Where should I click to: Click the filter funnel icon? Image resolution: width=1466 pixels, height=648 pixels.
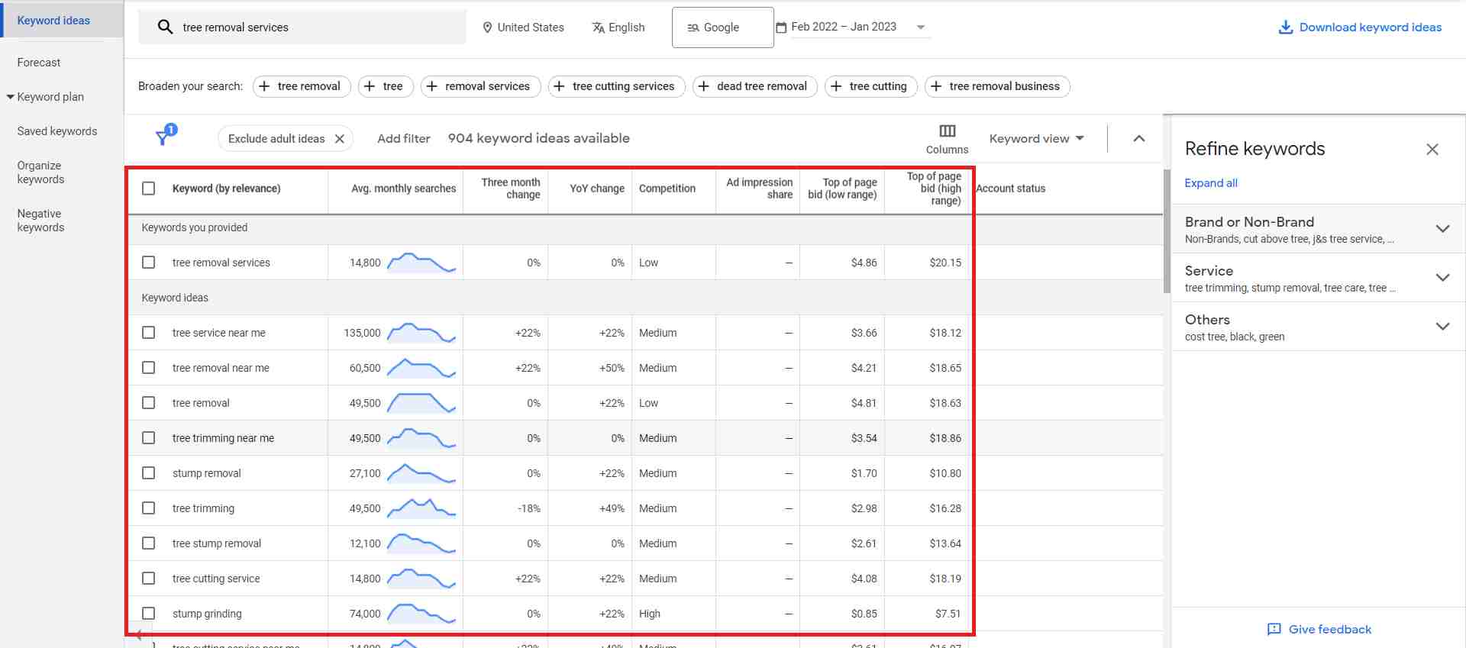click(163, 137)
